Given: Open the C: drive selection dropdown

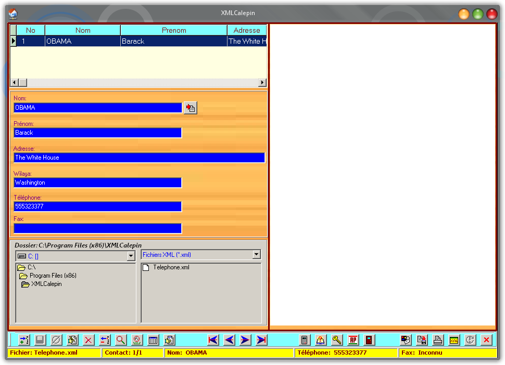Looking at the screenshot, I should pyautogui.click(x=131, y=256).
